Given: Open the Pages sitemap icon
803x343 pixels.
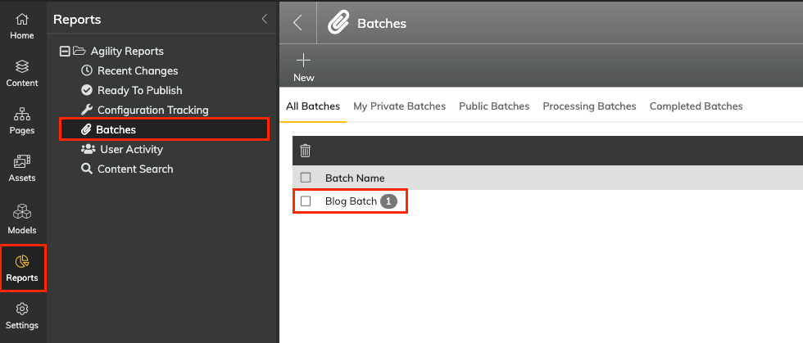Looking at the screenshot, I should pos(22,114).
